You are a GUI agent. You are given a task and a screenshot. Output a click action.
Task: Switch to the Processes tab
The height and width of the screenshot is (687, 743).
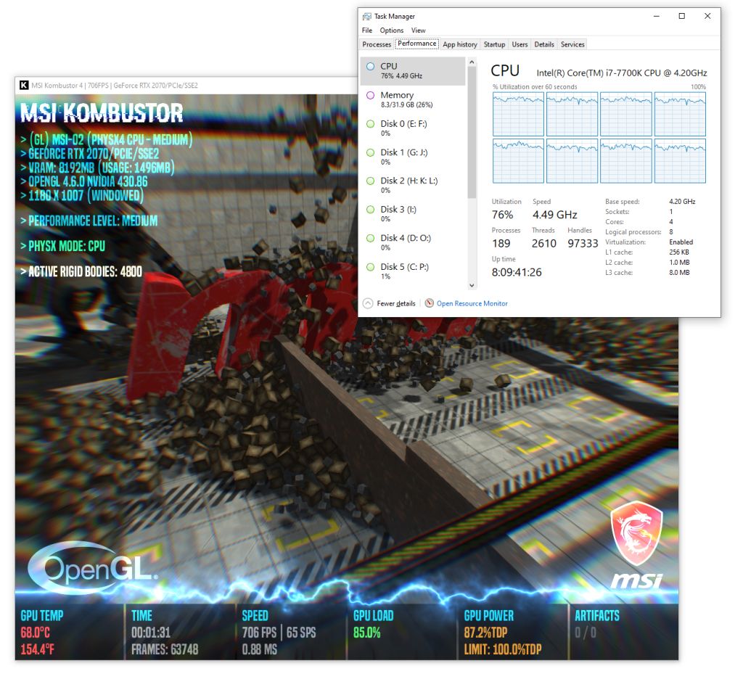pos(377,44)
